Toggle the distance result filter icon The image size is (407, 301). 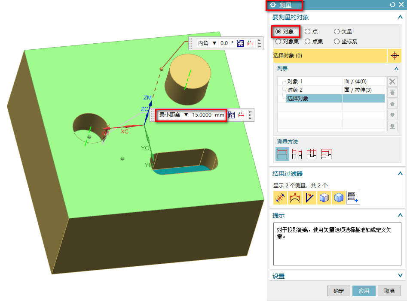[280, 198]
